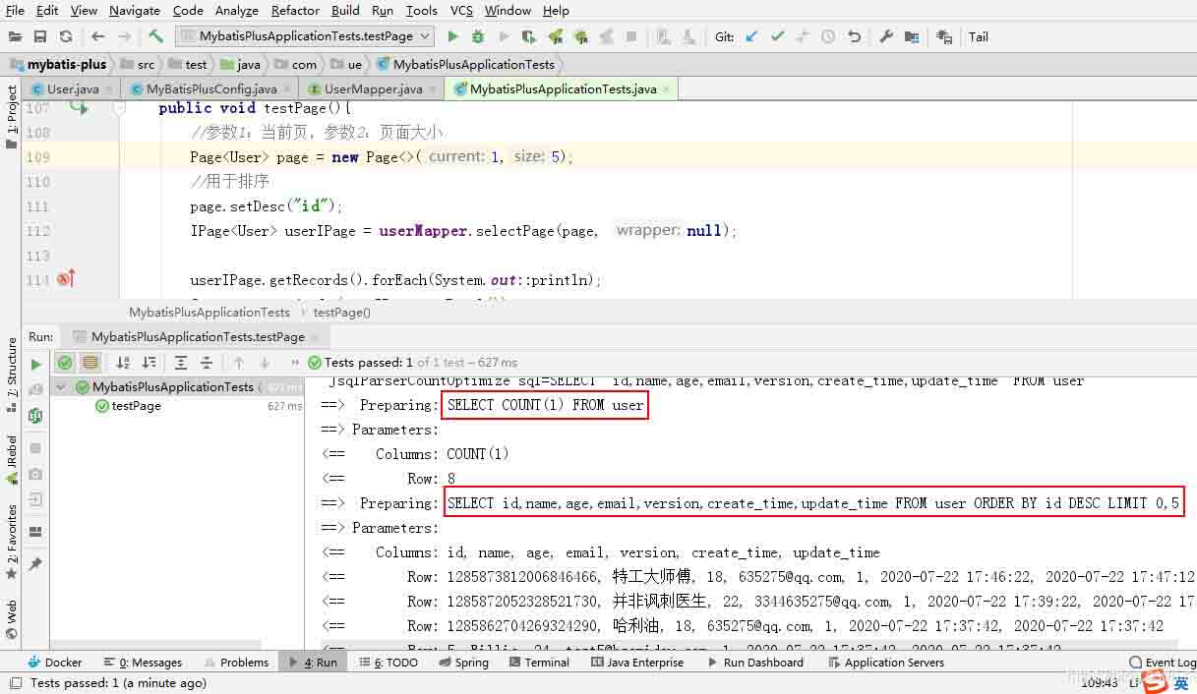Commit changes with the Git checkmark icon
This screenshot has width=1197, height=694.
coord(777,36)
